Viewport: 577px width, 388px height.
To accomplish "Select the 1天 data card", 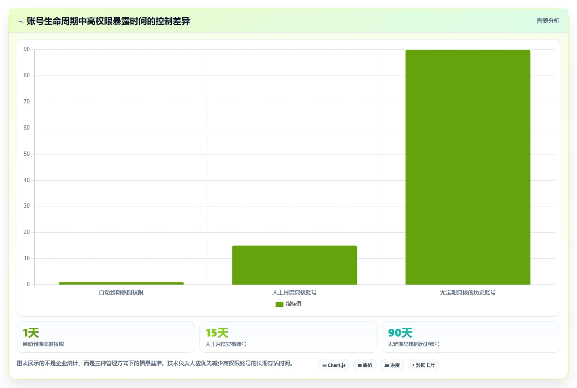I will pos(106,337).
